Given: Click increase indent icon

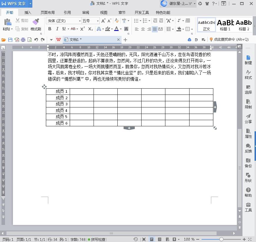Looking at the screenshot, I should pyautogui.click(x=161, y=21).
